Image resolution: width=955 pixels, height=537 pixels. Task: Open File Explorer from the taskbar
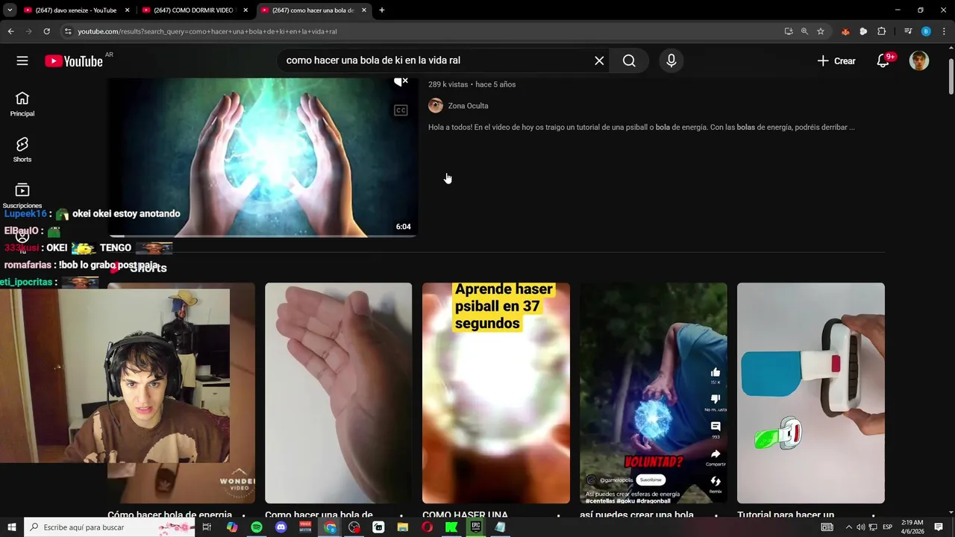[403, 527]
